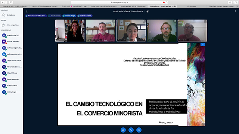
Task: Fullscreen Rubén Cortina's webcam
Action: click(205, 21)
